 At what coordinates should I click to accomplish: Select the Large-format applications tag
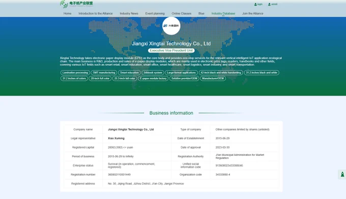tap(181, 73)
